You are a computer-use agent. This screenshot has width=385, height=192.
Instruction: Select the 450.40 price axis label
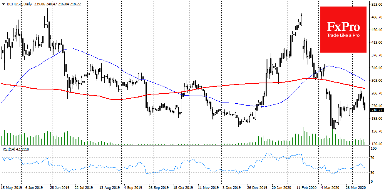[x=376, y=30]
